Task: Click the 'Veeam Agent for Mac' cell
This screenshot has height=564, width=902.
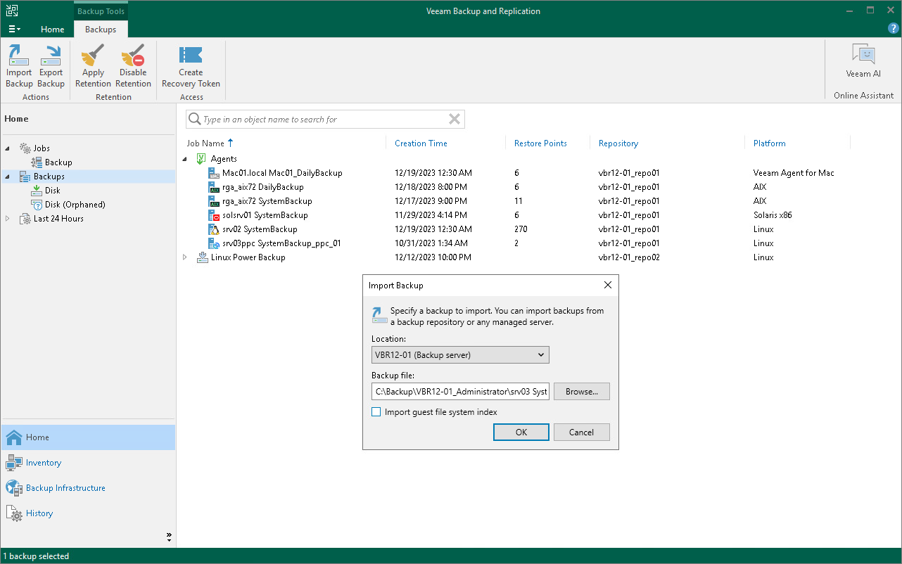Action: tap(794, 173)
